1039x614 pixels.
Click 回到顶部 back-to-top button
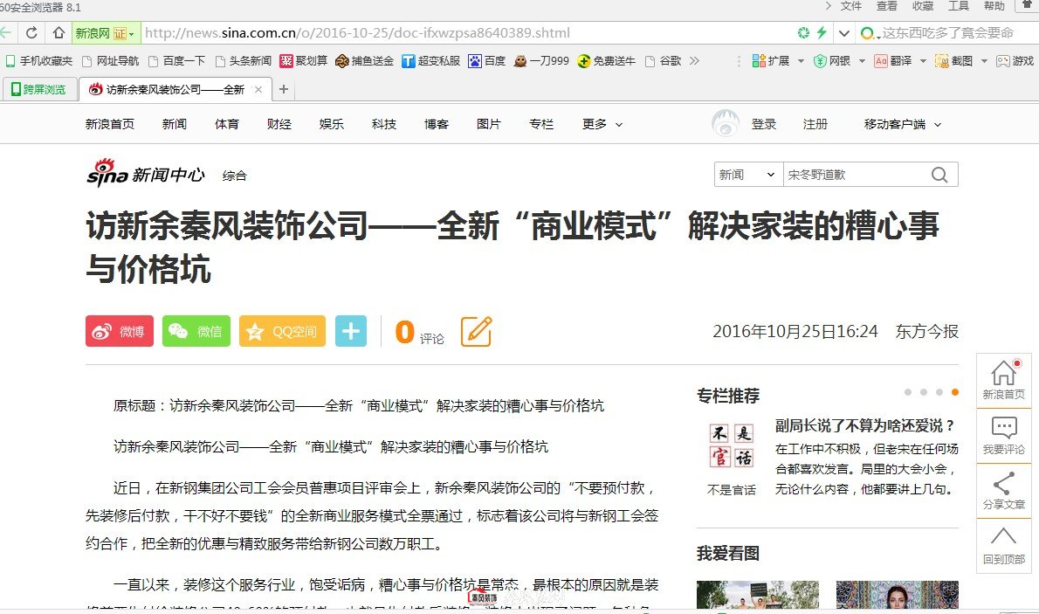pos(1003,545)
